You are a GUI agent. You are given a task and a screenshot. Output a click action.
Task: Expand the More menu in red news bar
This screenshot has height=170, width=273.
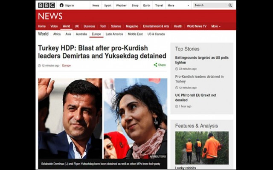(x=216, y=26)
